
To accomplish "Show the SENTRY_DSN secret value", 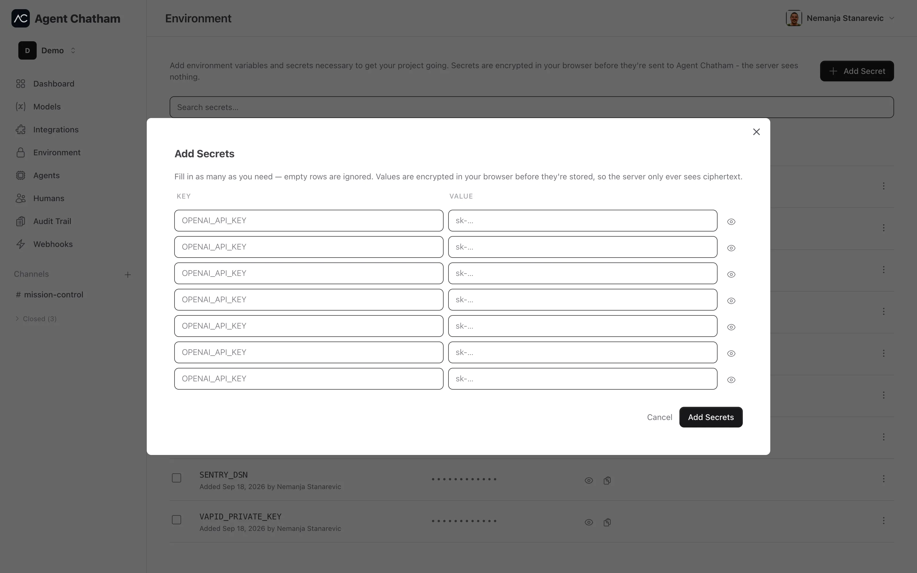I will tap(589, 480).
